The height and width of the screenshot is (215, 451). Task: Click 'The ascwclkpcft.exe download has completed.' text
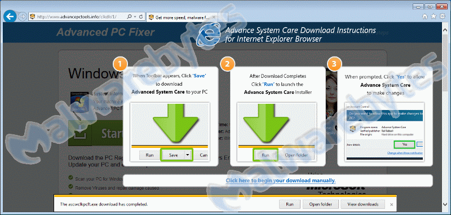[104, 204]
